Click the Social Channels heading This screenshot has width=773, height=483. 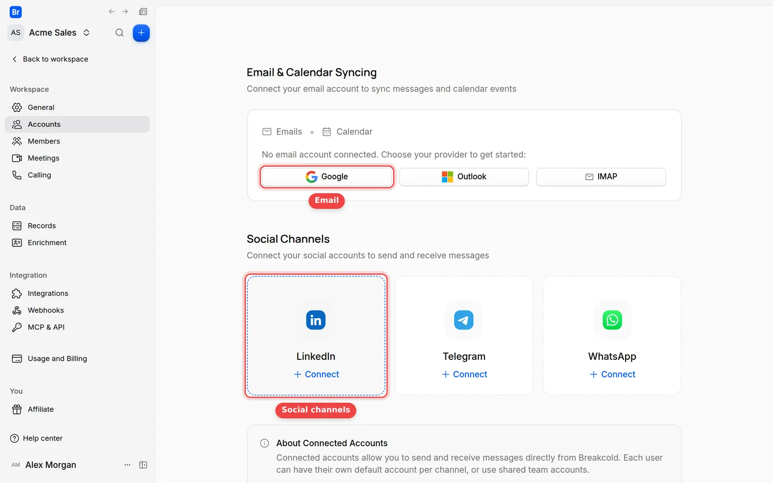coord(288,239)
